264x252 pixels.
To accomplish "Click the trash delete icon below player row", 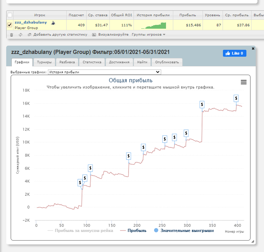I will point(11,35).
